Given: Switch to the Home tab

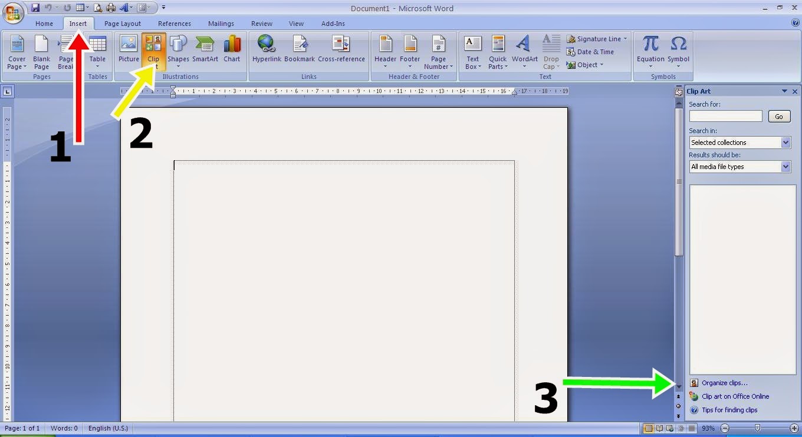Looking at the screenshot, I should [44, 24].
